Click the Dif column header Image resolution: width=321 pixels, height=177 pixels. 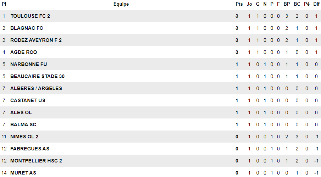(316, 4)
